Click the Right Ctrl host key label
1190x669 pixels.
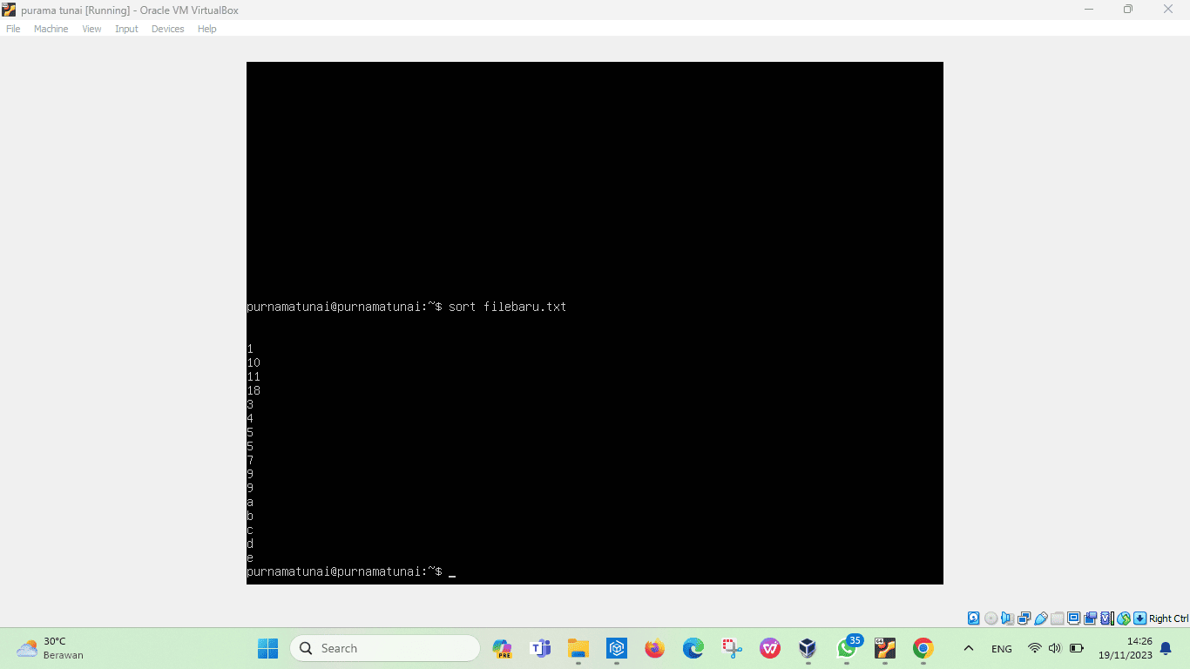(1168, 618)
